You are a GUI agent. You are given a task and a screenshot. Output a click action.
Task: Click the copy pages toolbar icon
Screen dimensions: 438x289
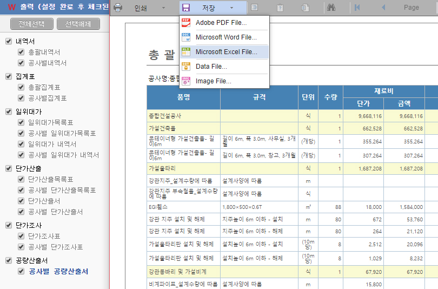[305, 8]
